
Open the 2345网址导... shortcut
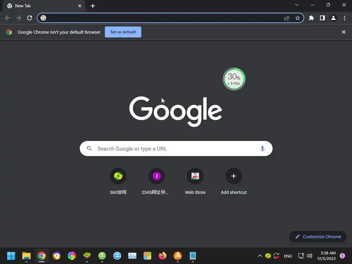pyautogui.click(x=157, y=181)
